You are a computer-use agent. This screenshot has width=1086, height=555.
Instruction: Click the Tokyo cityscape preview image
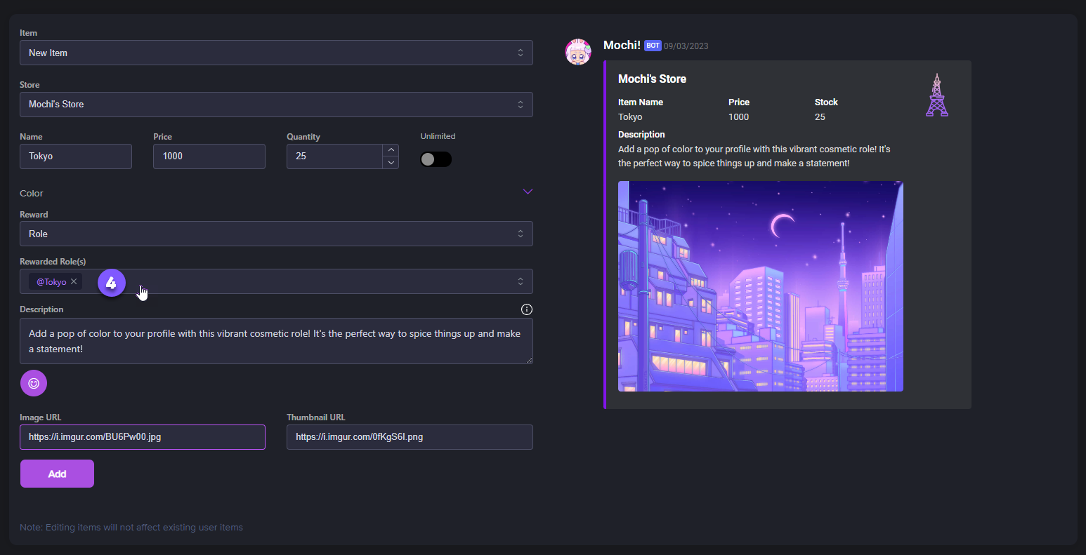(x=760, y=286)
